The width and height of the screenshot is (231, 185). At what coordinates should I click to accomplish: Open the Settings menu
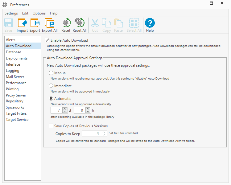11,13
